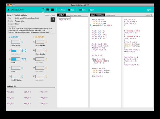Click the Output E bar

40,76
